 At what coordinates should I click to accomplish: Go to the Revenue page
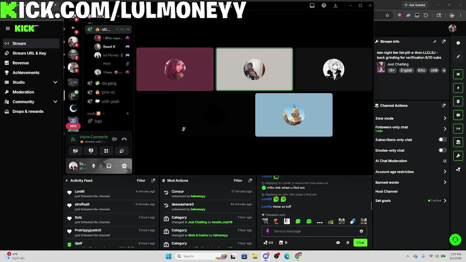pyautogui.click(x=31, y=63)
